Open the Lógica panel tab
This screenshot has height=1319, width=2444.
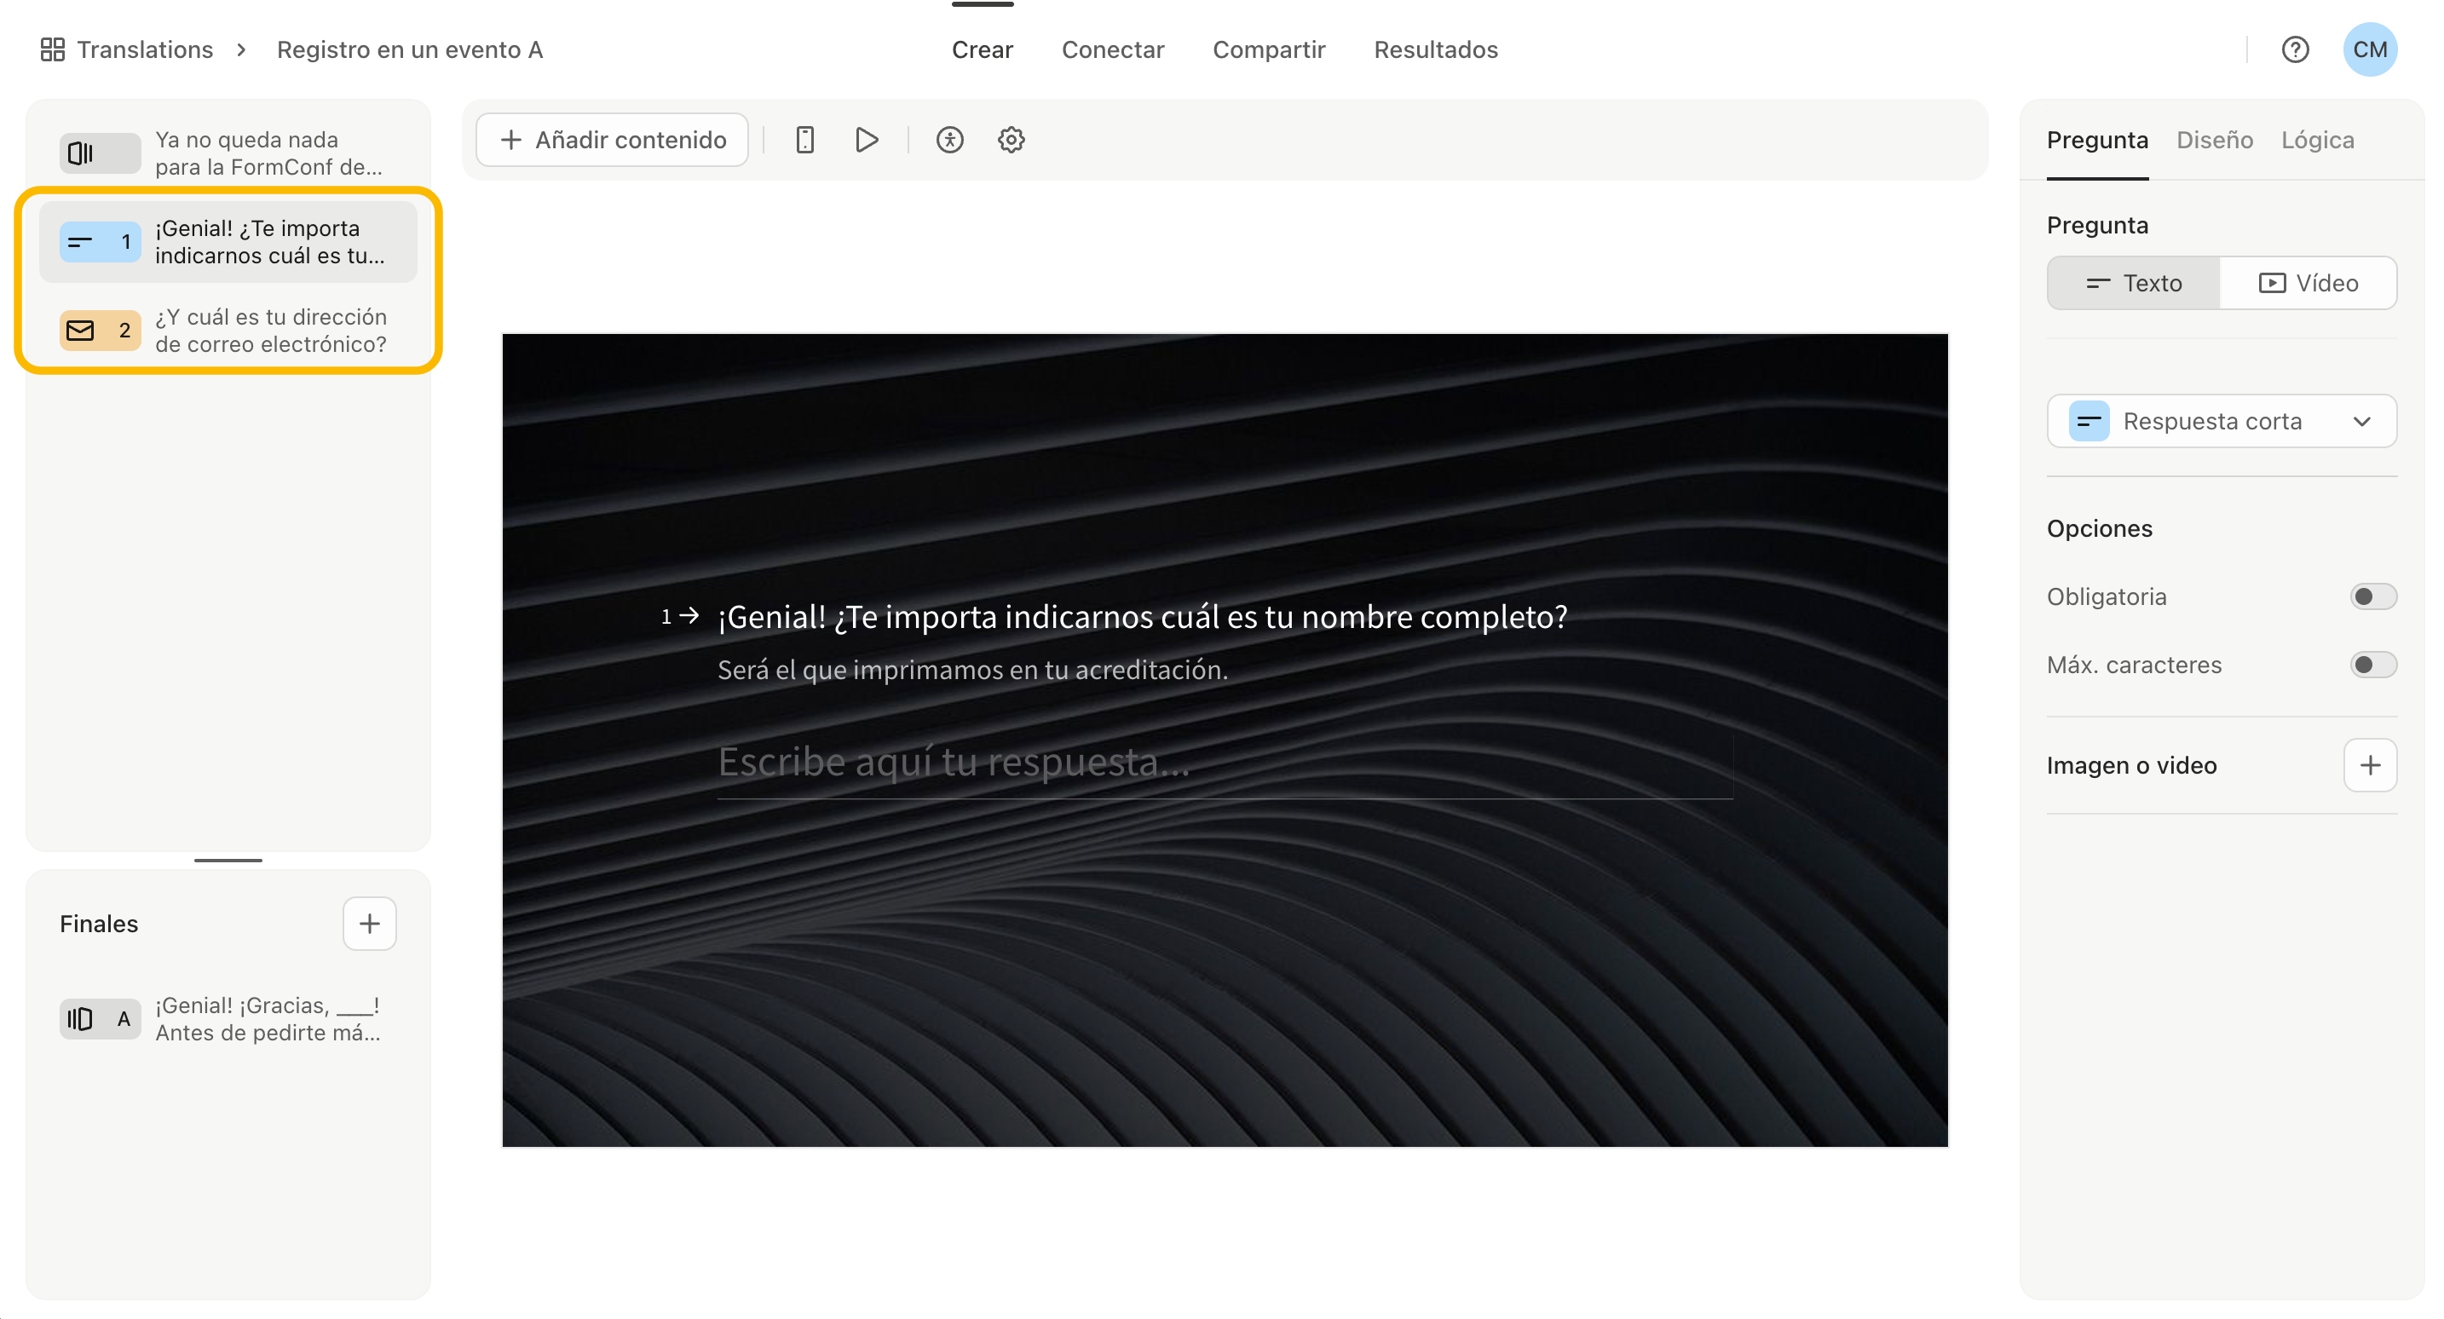coord(2317,141)
